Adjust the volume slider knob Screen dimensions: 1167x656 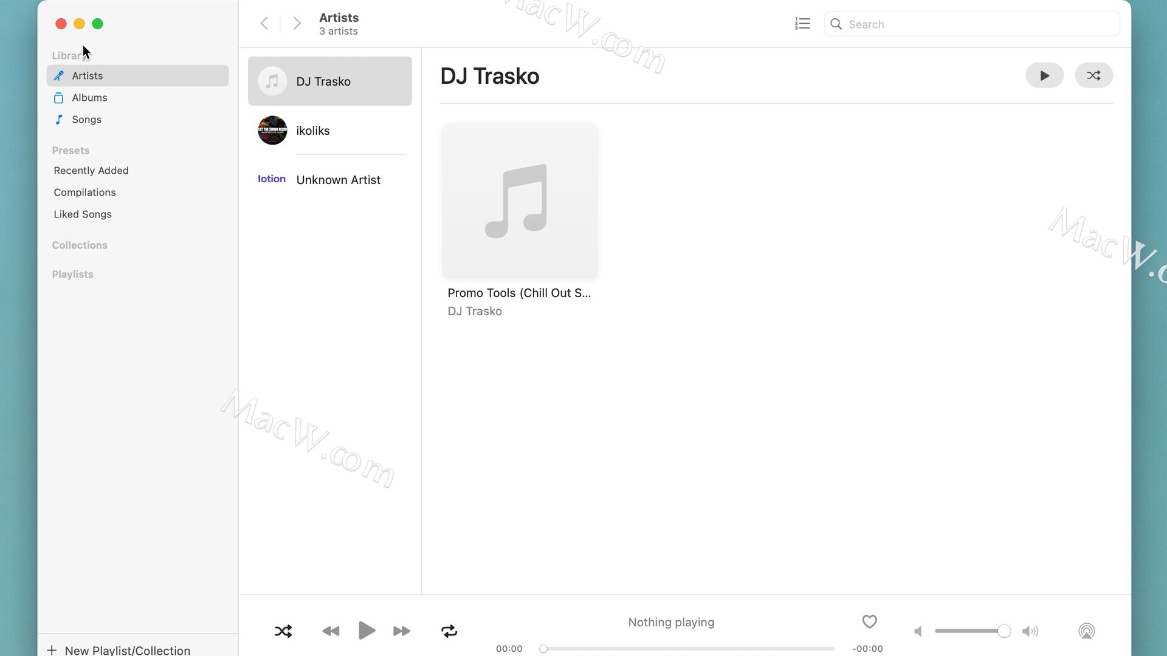click(1004, 632)
